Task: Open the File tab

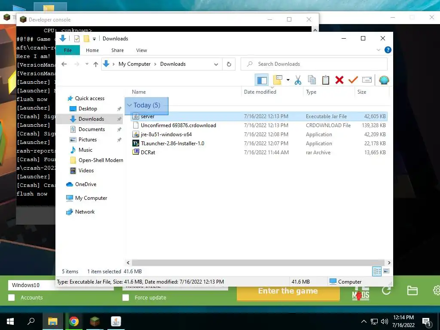Action: 68,50
